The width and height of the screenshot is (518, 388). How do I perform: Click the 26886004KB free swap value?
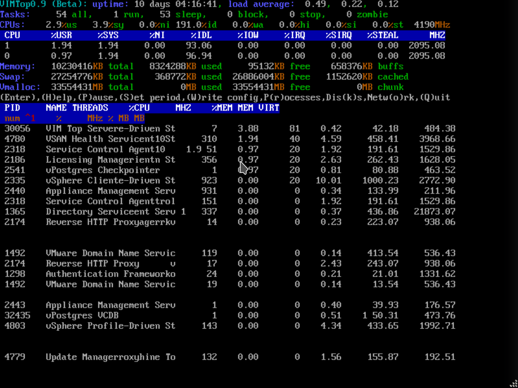[258, 77]
